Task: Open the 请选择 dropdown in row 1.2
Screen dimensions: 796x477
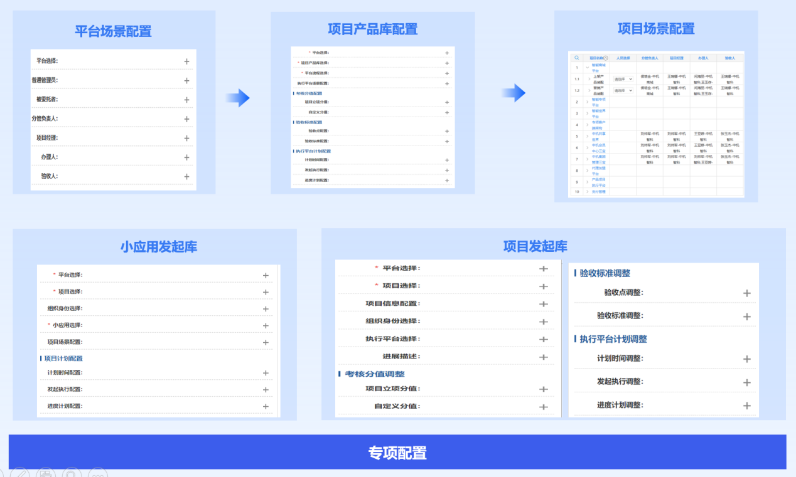Action: (623, 91)
